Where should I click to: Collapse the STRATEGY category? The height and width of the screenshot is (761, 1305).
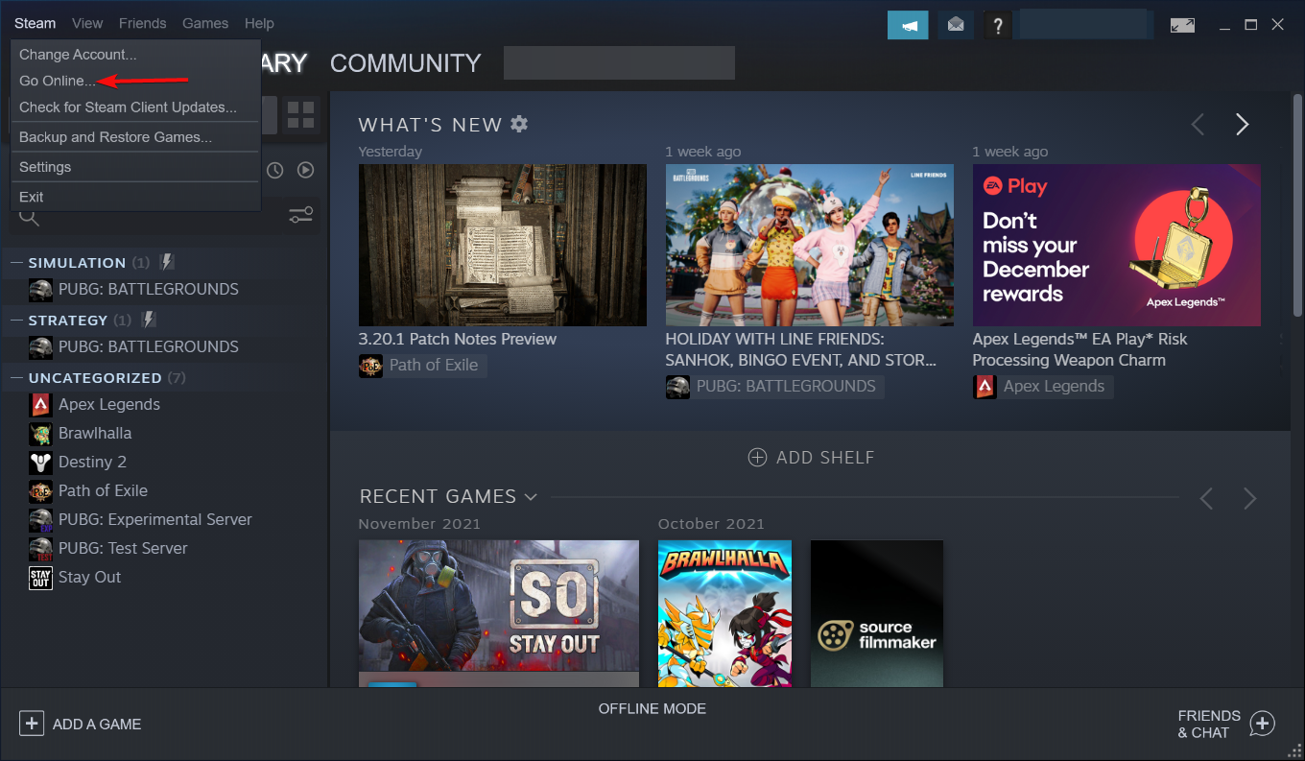(16, 320)
